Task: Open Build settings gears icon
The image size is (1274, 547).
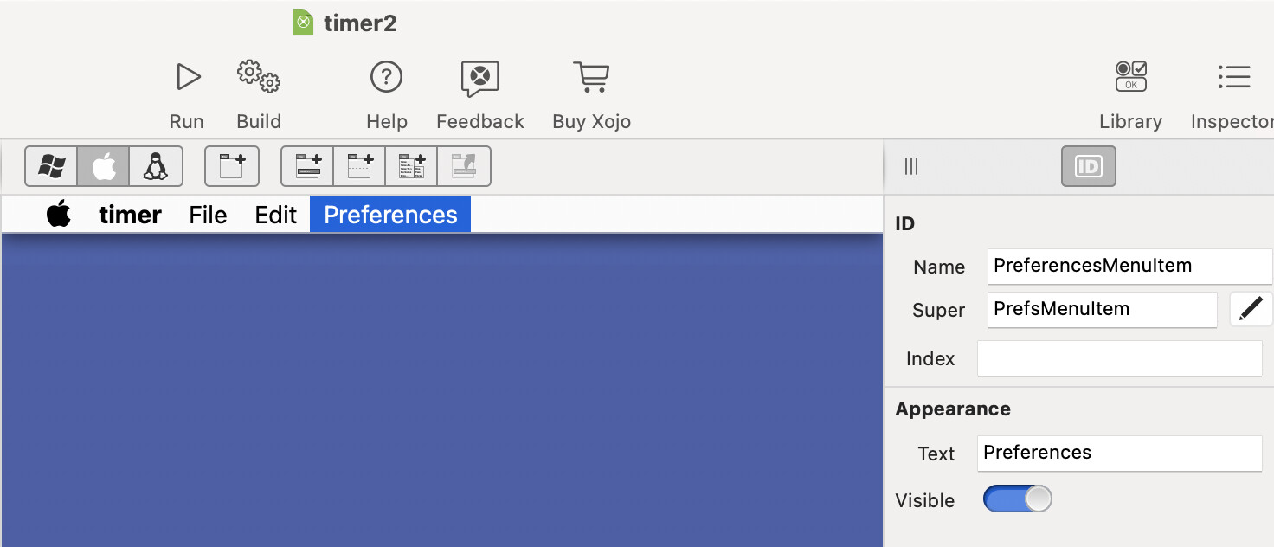Action: pyautogui.click(x=258, y=77)
